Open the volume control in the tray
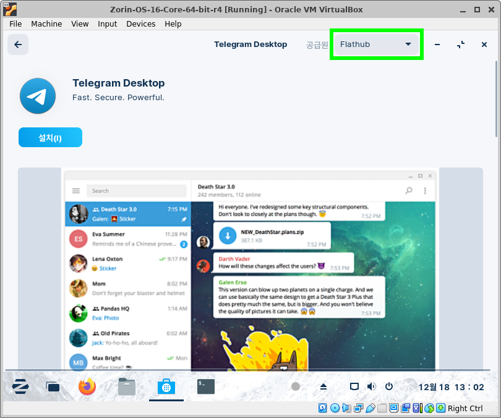 (x=371, y=386)
